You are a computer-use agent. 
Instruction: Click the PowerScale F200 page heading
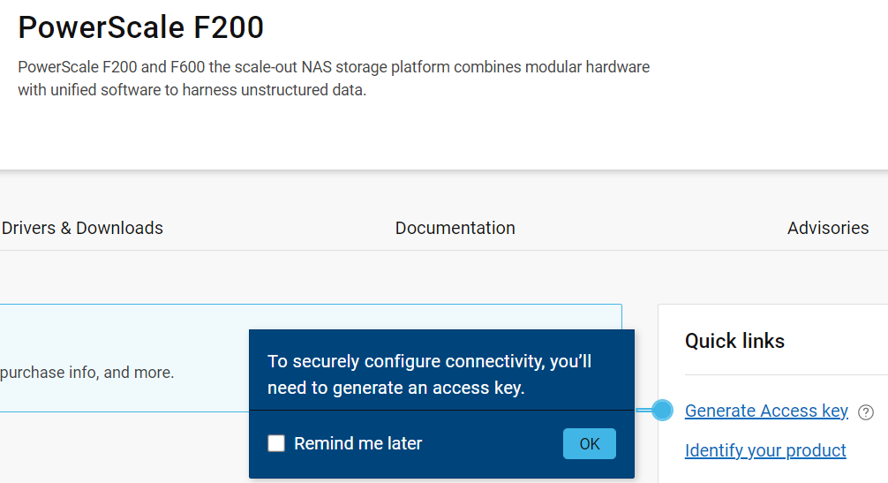click(x=141, y=28)
